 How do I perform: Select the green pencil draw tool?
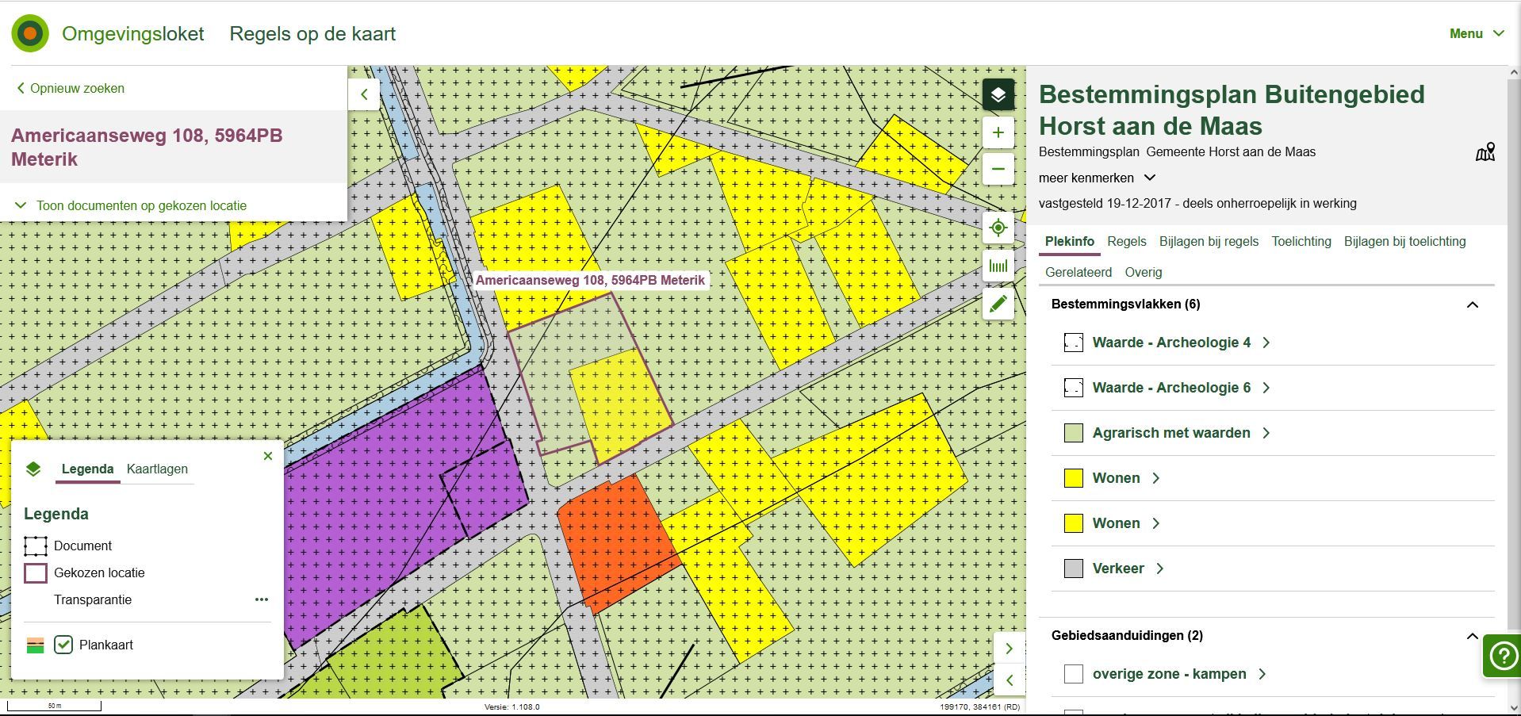pos(998,304)
